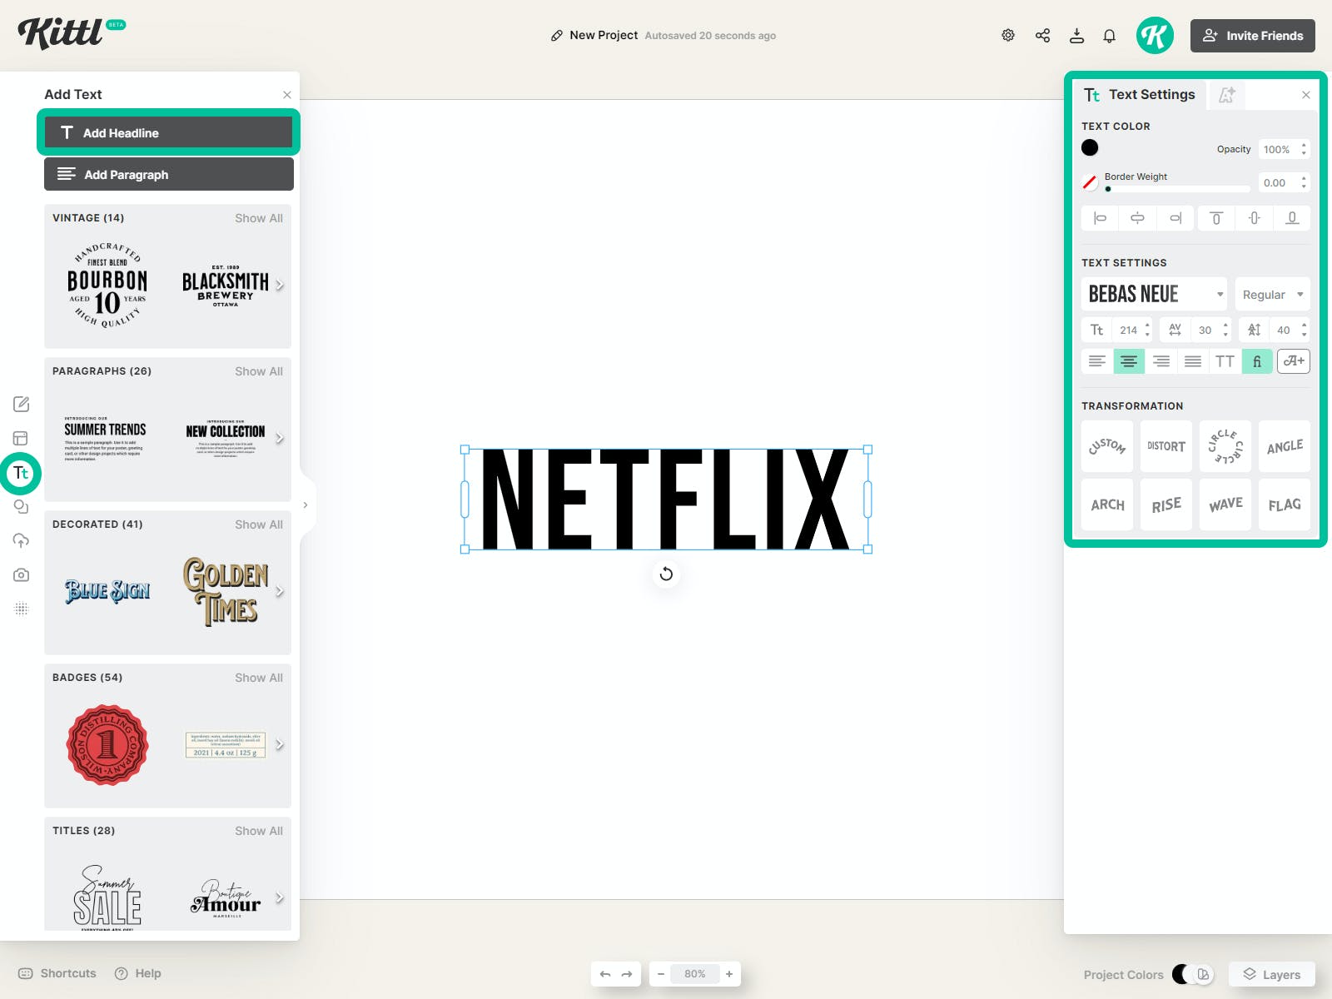The height and width of the screenshot is (999, 1332).
Task: Apply the Circle transformation
Action: [x=1225, y=446]
